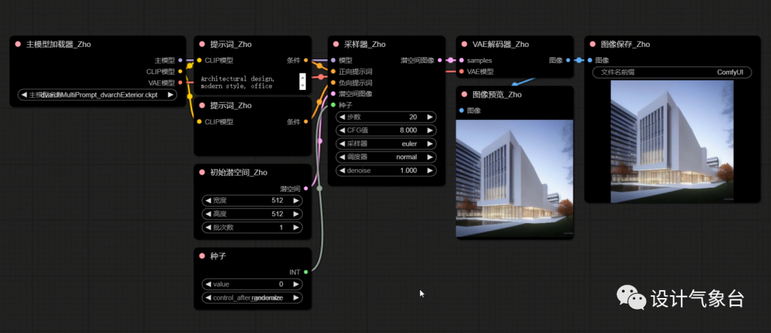The image size is (771, 333).
Task: Collapse the 图像预览_Zho node via its dot
Action: coord(465,94)
